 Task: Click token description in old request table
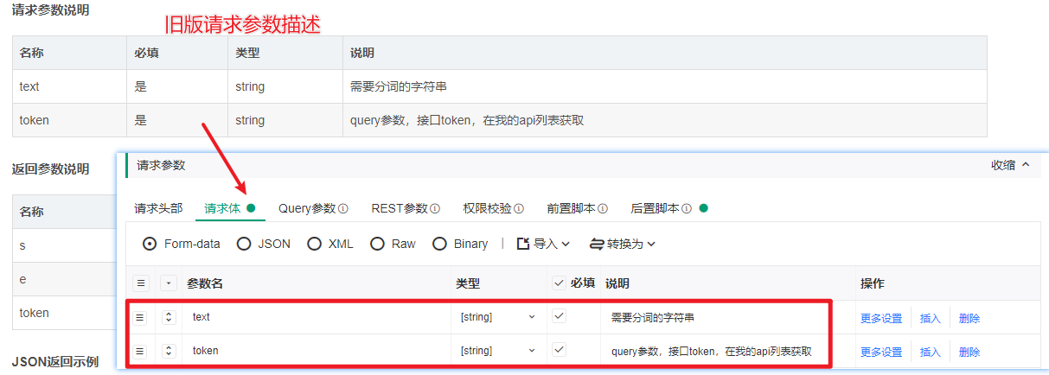point(467,120)
